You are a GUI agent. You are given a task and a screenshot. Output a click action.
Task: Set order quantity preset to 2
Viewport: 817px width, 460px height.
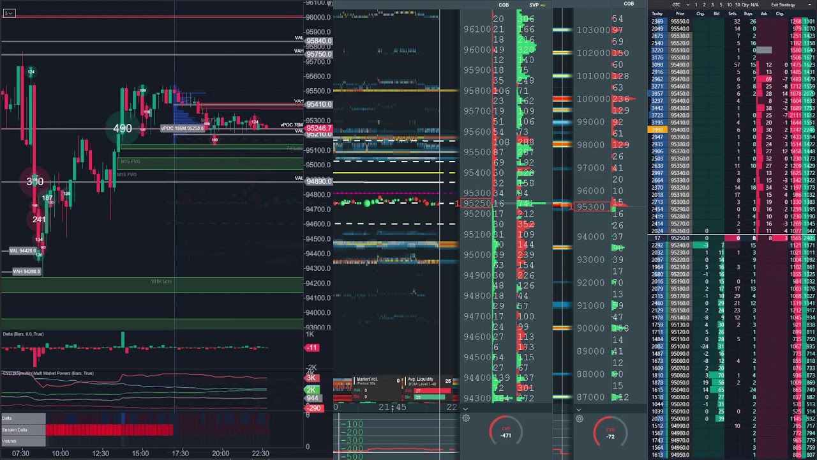(x=705, y=5)
